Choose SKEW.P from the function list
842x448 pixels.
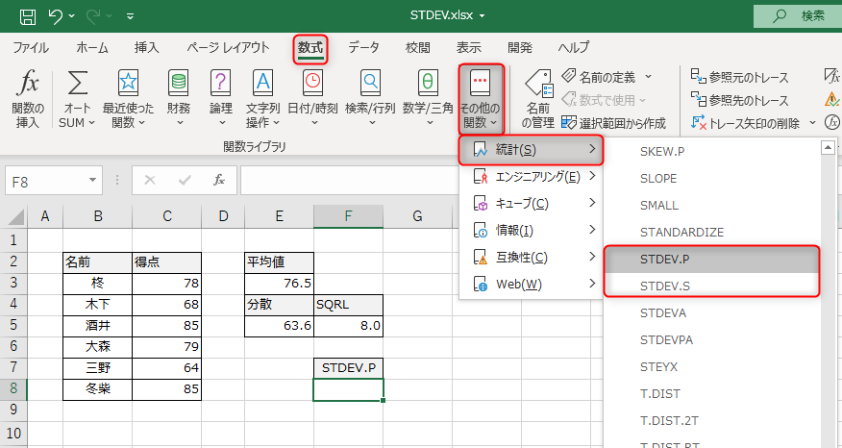point(712,152)
